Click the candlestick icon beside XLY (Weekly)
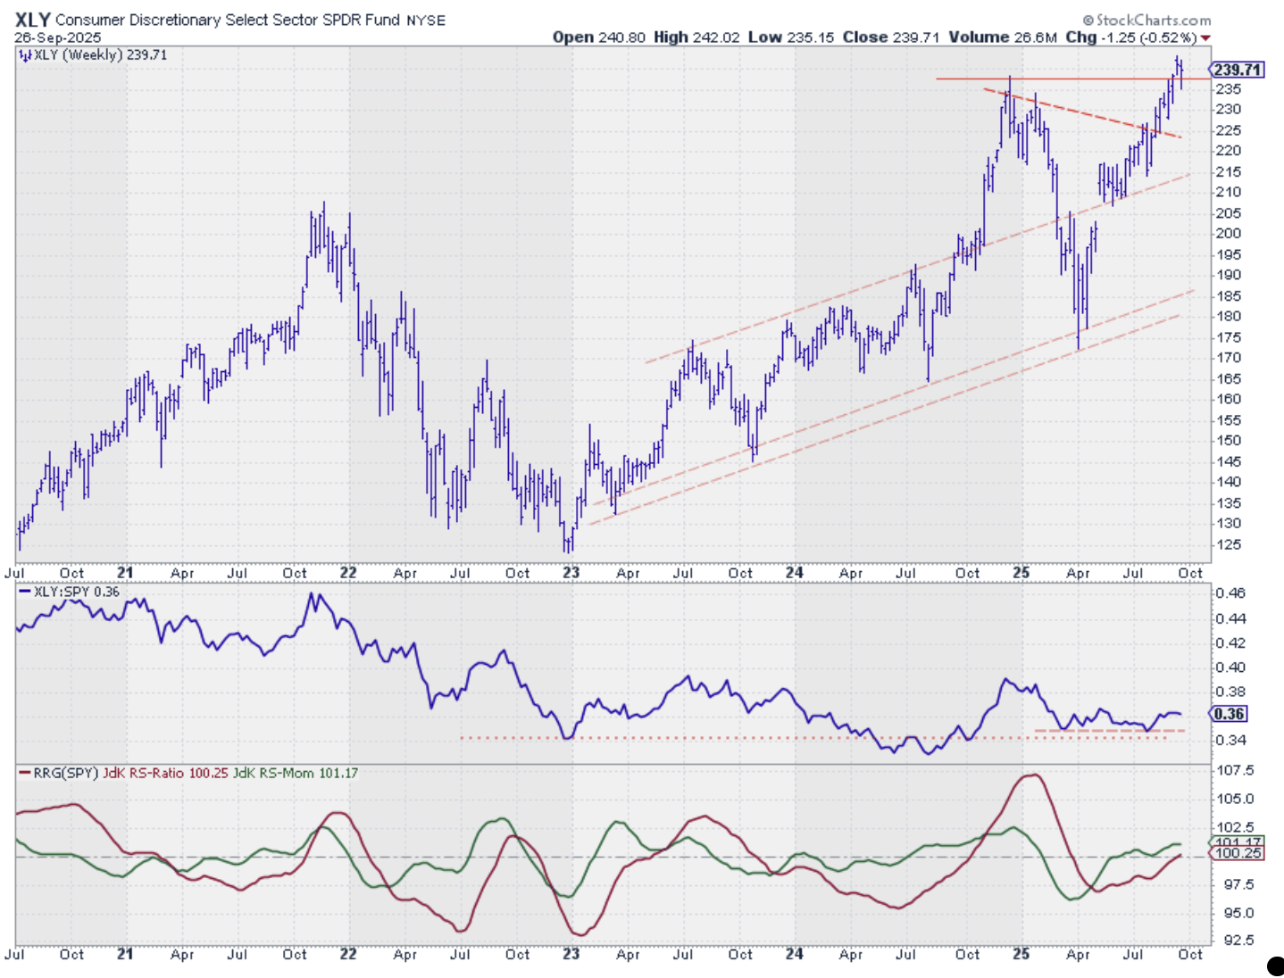This screenshot has width=1284, height=978. [x=25, y=55]
